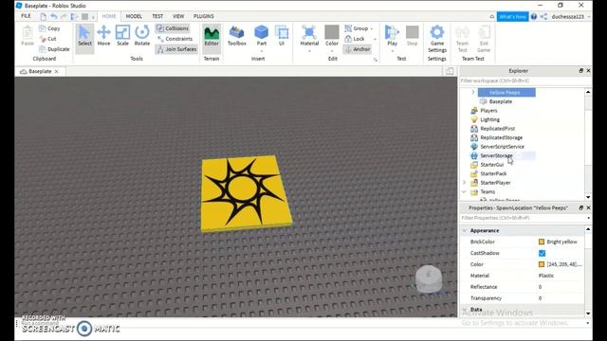Insert a new Part

pos(262,36)
